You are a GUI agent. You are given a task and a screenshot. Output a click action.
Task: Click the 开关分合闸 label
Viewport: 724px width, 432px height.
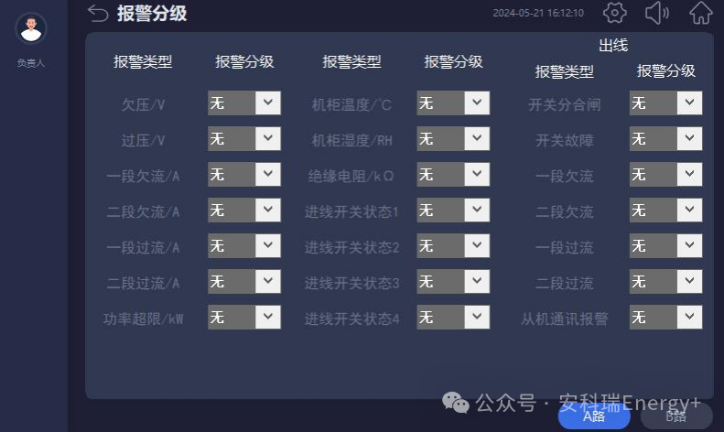coord(564,104)
